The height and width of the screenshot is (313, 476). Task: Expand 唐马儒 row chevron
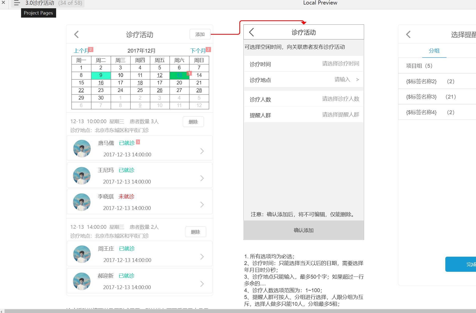[x=202, y=151]
